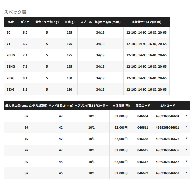Select model 71XG cell
Image resolution: width=194 pixels, height=194 pixels.
(x=11, y=89)
